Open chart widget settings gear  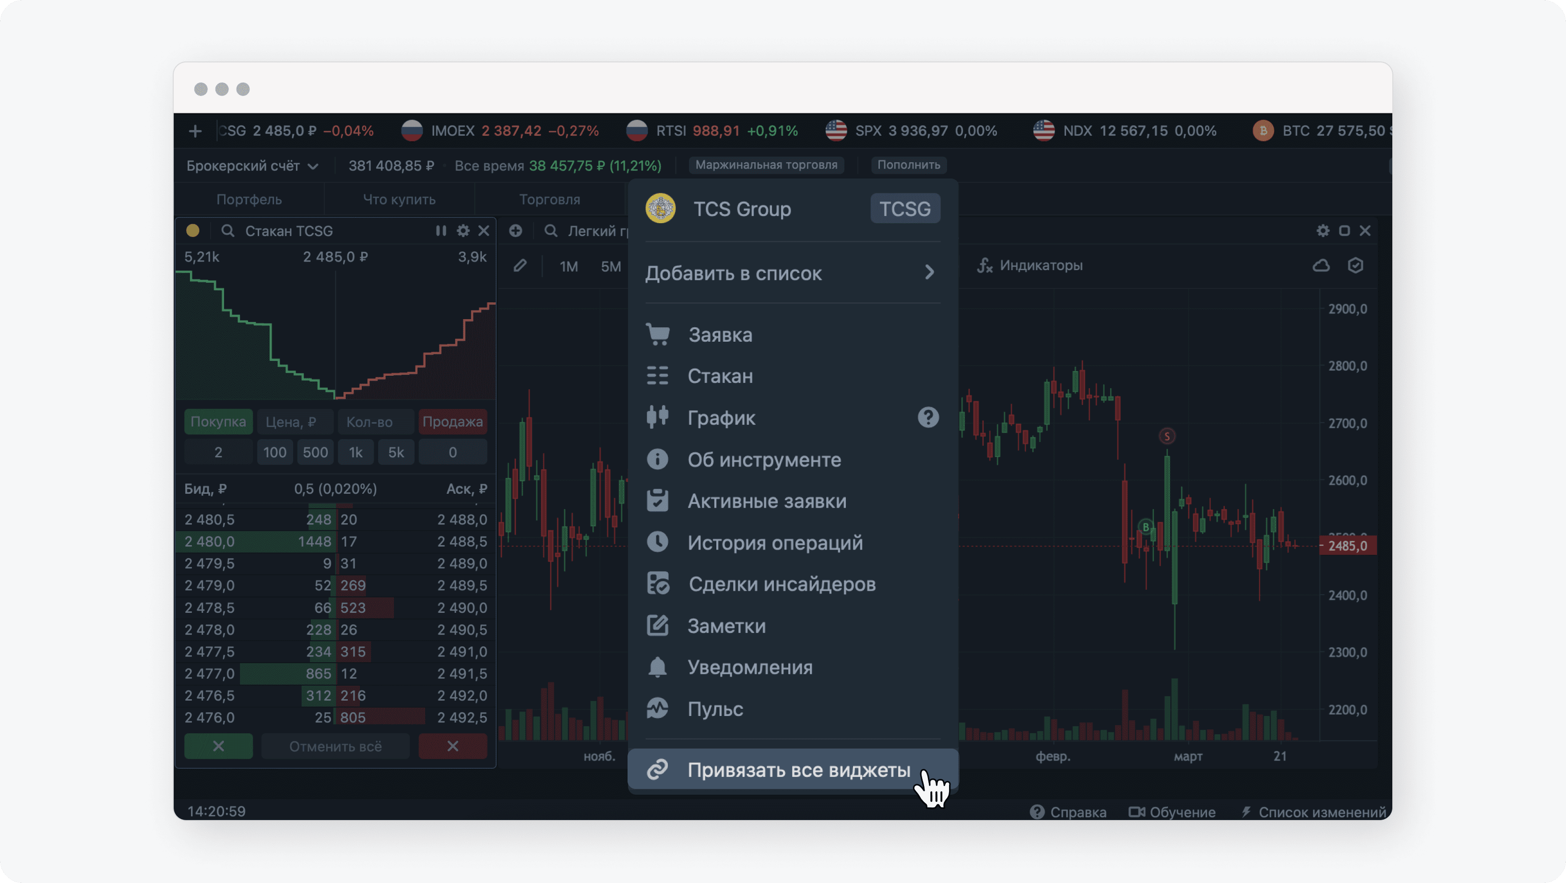[x=1322, y=230]
